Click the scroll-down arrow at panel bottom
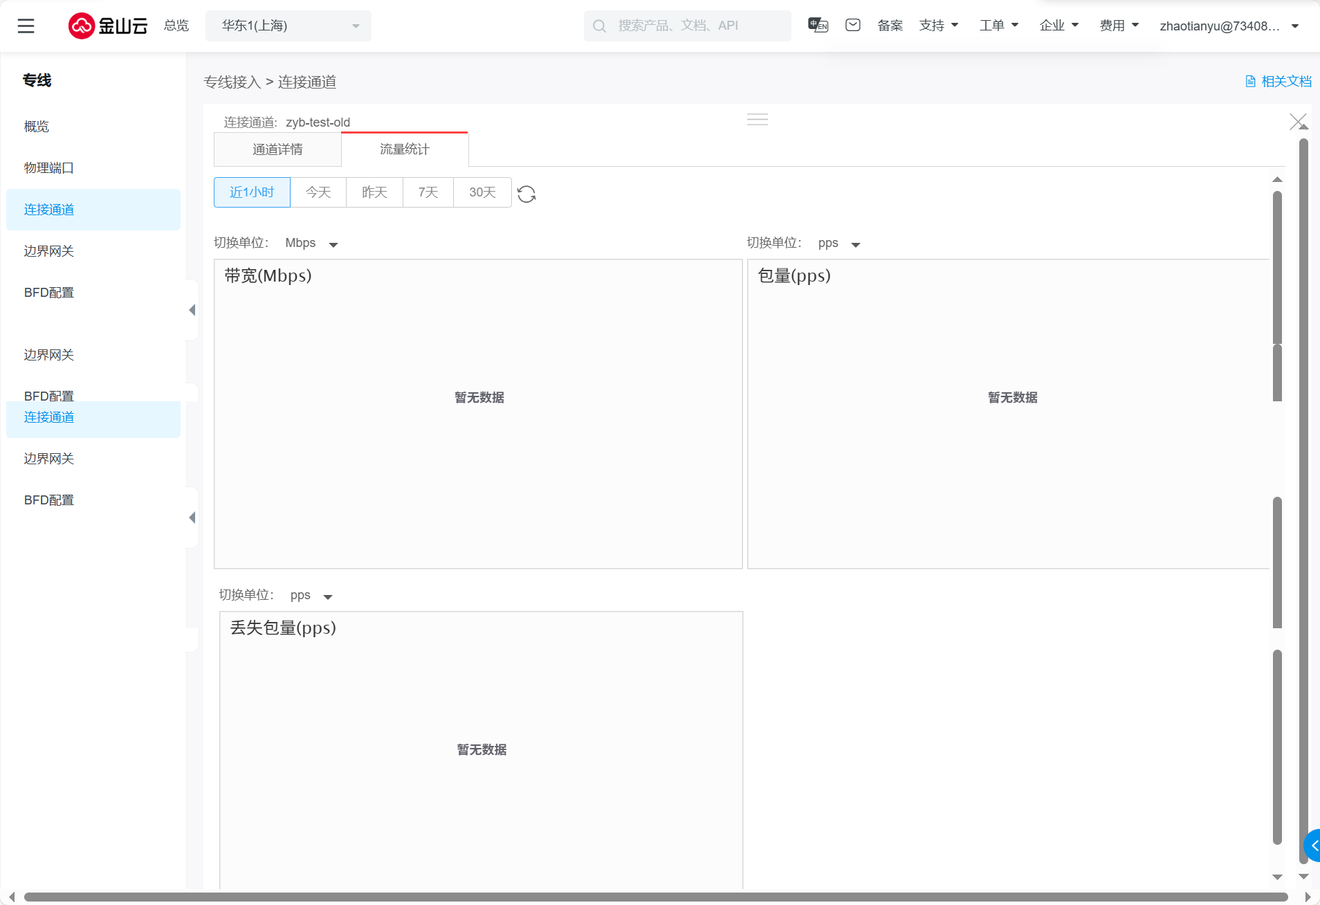Viewport: 1320px width, 905px height. [x=1277, y=877]
